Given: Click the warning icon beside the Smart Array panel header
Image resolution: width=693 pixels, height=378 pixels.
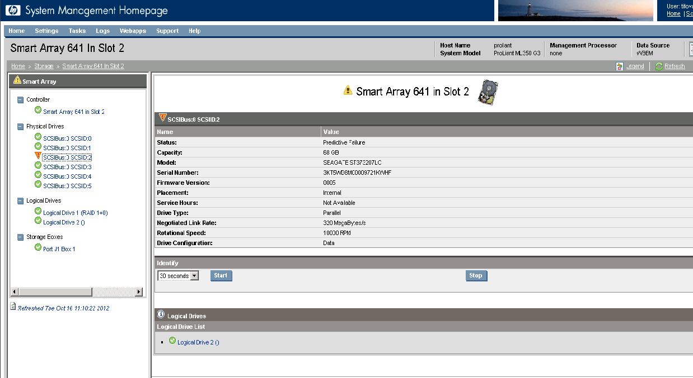Looking at the screenshot, I should [17, 80].
